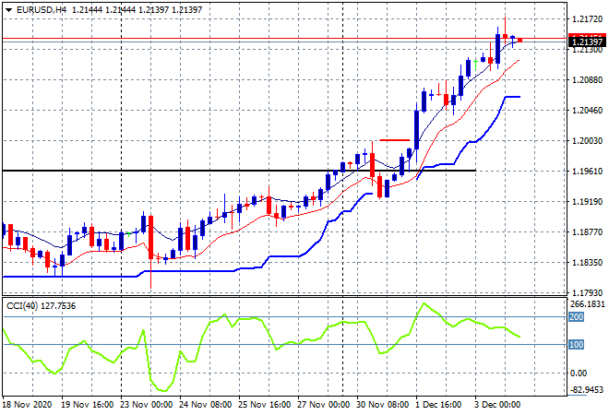
Task: Click the CCI -82.9453 scale minimum
Action: (587, 389)
